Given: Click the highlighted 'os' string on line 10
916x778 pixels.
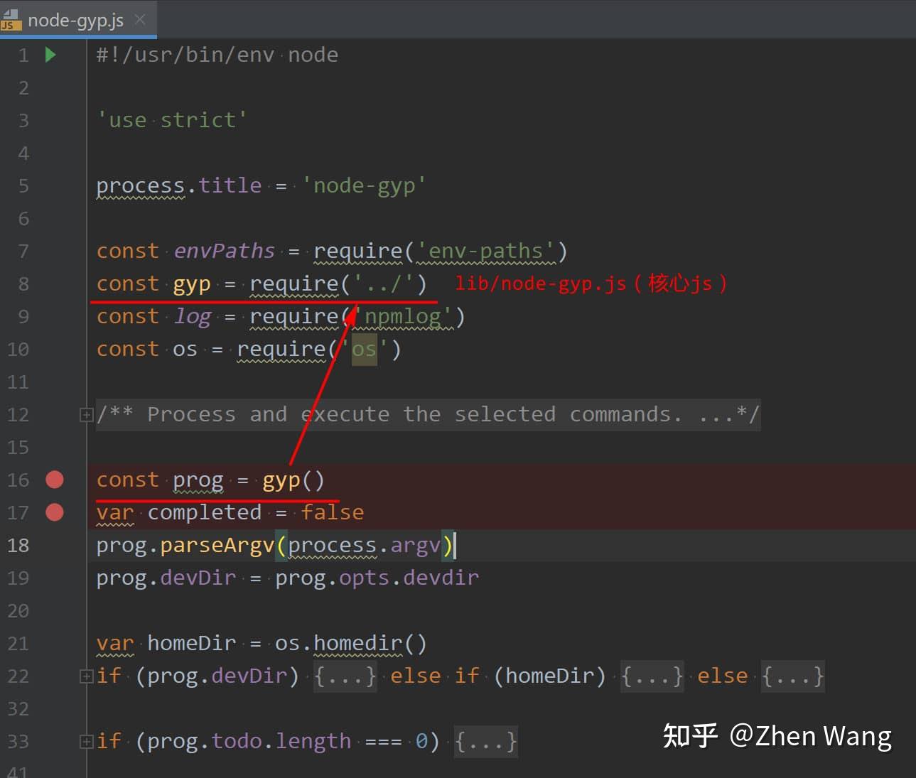Looking at the screenshot, I should tap(364, 349).
